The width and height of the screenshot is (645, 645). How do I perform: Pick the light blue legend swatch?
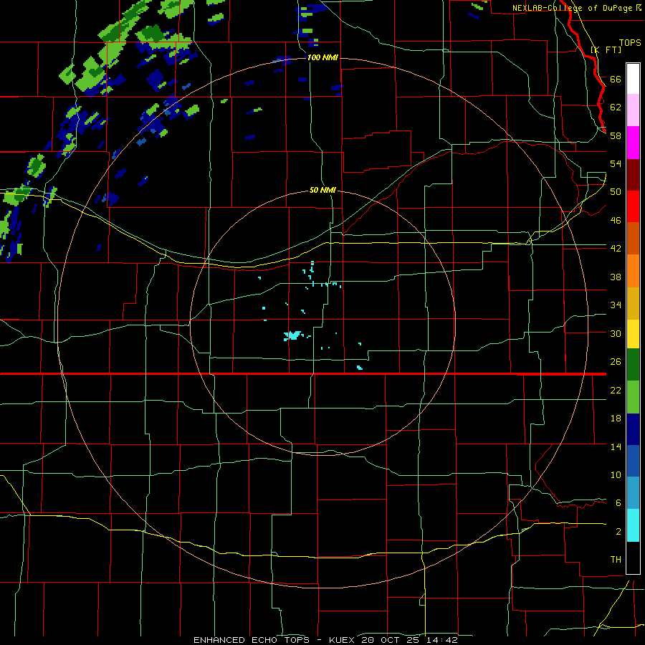[633, 493]
